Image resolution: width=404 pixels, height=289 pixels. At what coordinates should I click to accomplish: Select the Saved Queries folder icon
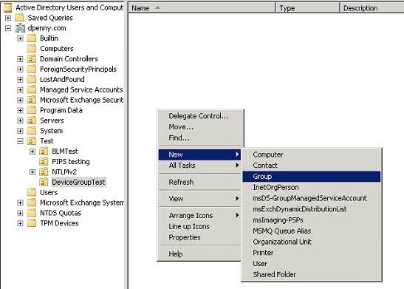tap(19, 18)
